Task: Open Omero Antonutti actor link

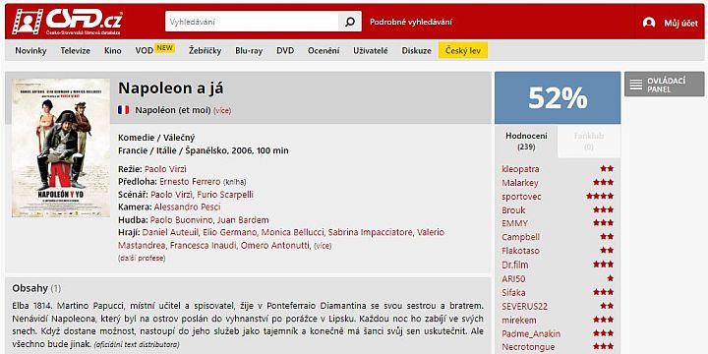Action: (x=275, y=246)
